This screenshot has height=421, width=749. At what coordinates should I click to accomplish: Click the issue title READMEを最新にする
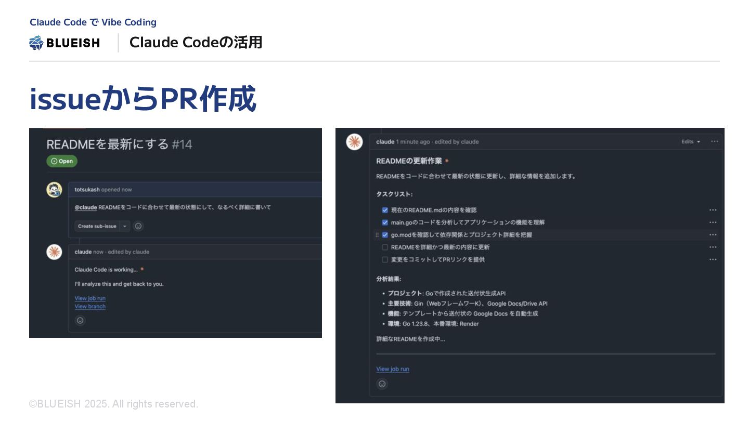point(108,144)
